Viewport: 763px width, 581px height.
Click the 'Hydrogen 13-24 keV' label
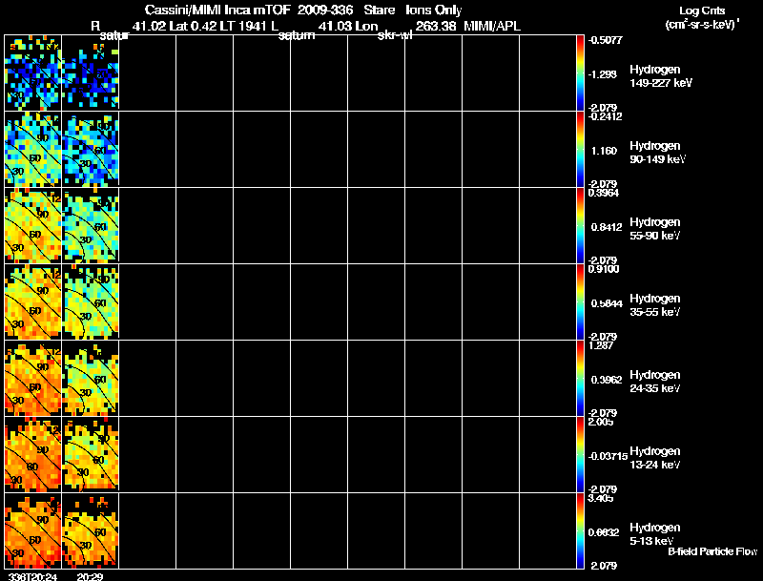pyautogui.click(x=655, y=458)
